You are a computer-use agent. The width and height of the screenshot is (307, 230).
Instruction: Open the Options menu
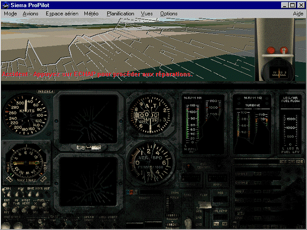coord(169,14)
